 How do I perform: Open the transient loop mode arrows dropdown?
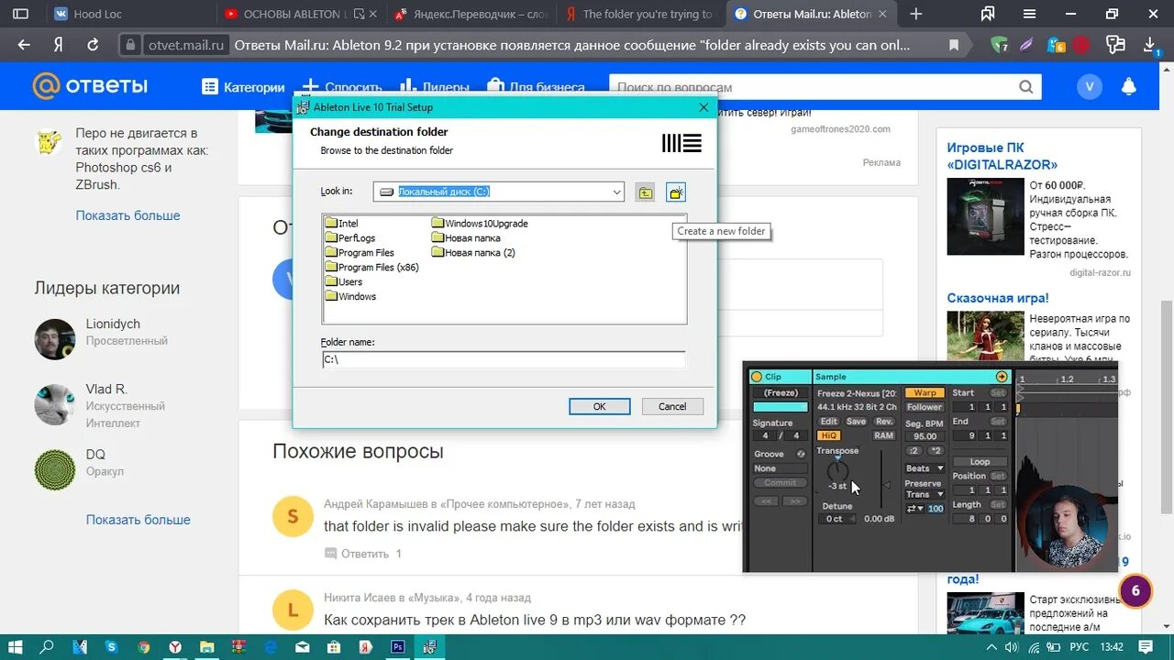pos(915,509)
